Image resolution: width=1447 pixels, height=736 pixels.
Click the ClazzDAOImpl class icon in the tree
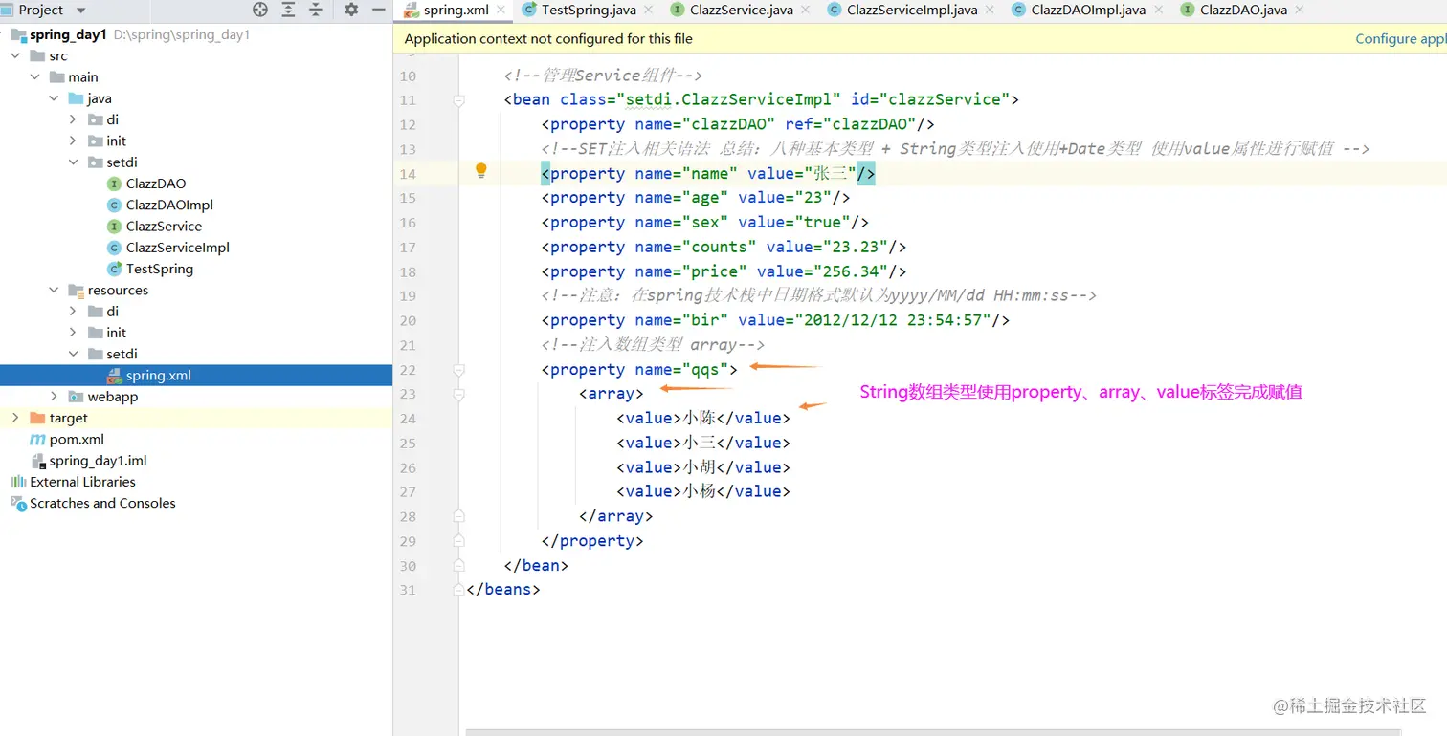pos(115,205)
